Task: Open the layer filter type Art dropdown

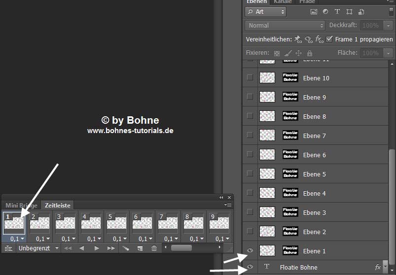Action: click(x=265, y=11)
